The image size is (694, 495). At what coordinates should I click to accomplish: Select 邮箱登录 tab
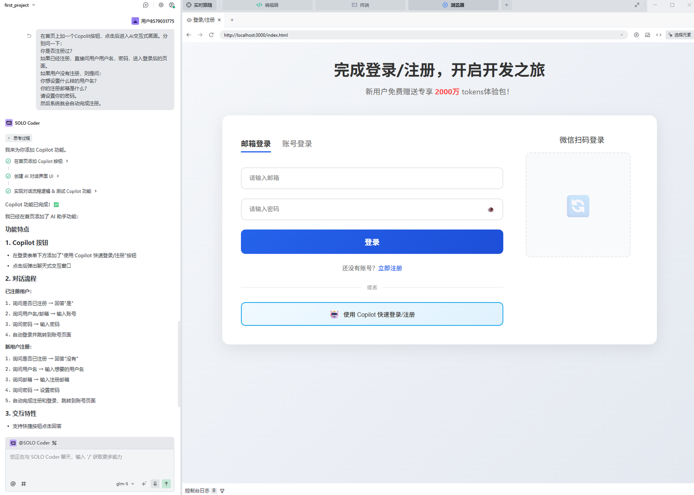coord(256,143)
